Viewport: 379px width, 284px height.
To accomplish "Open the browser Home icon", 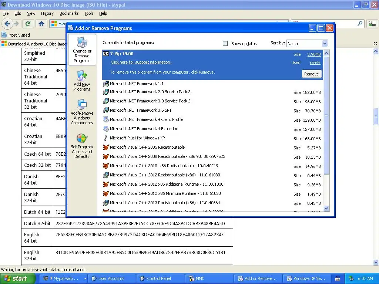I will (x=41, y=23).
